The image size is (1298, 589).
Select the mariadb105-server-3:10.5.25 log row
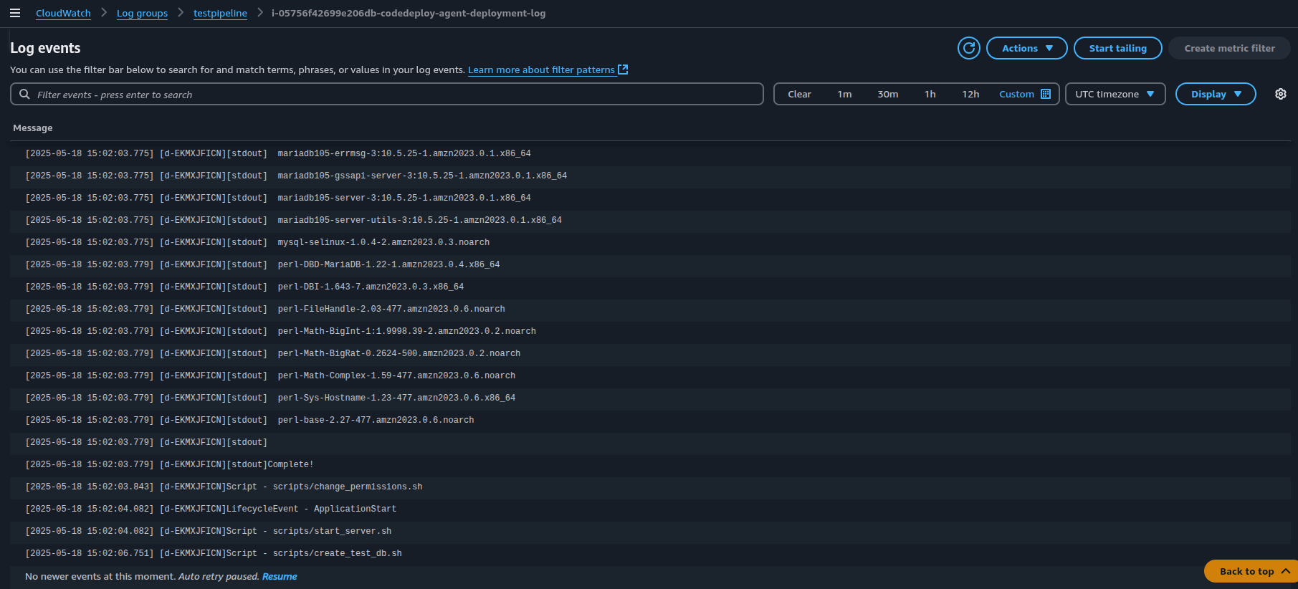650,198
